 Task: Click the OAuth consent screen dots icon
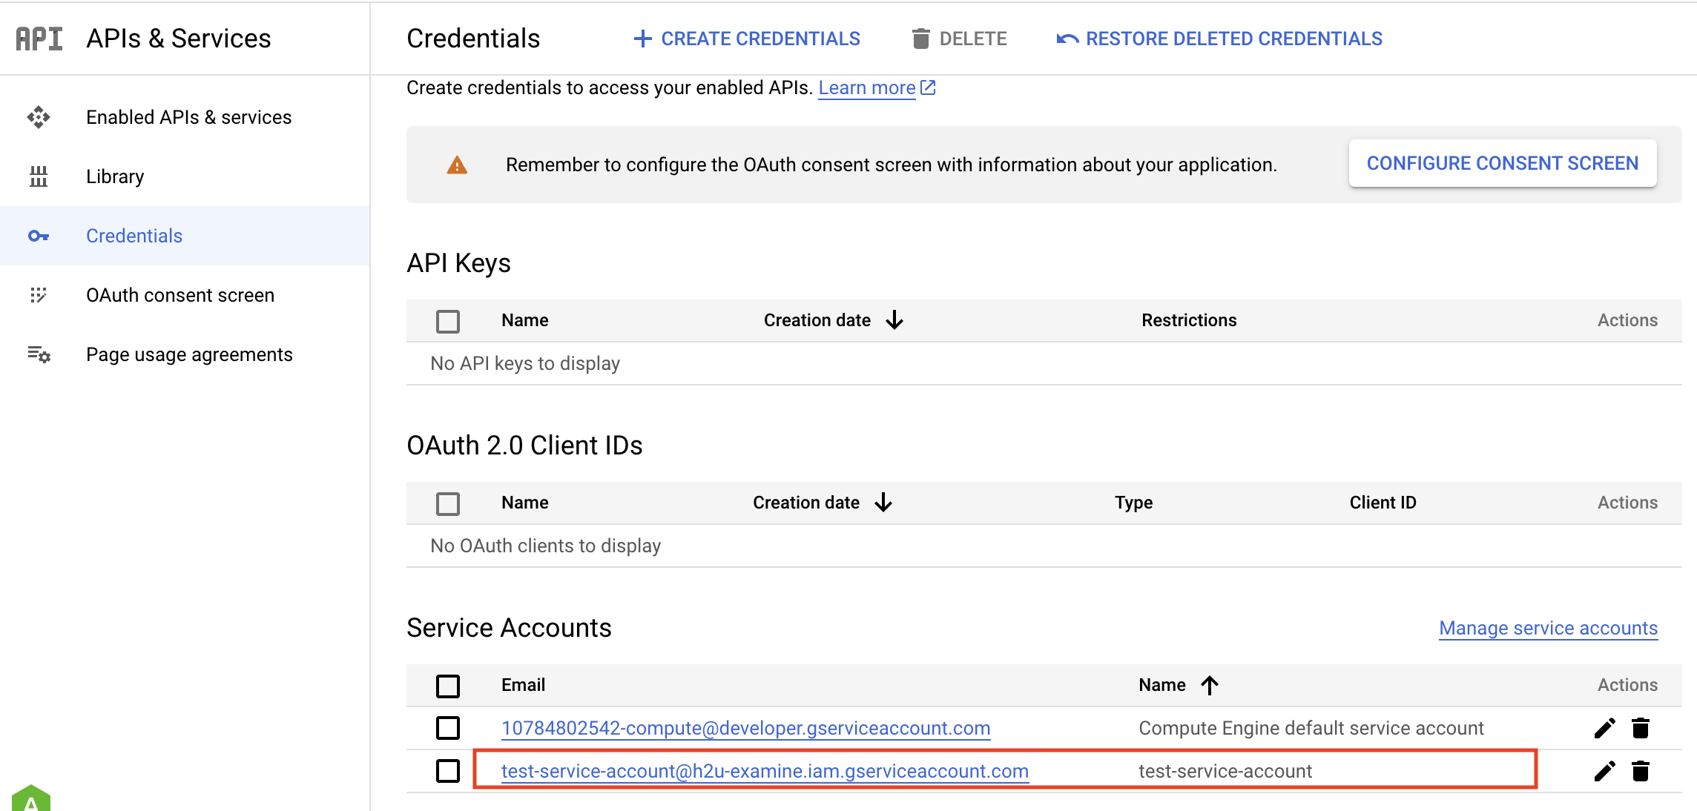click(x=39, y=295)
